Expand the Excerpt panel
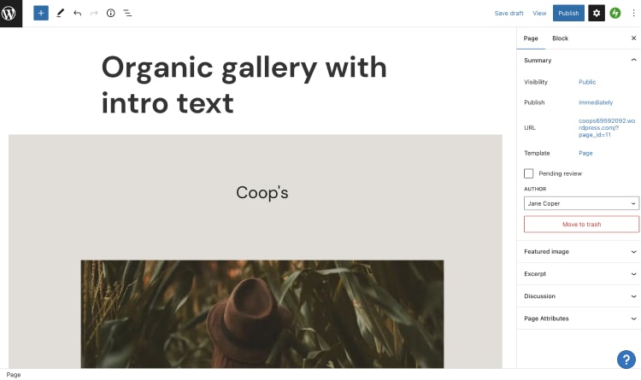This screenshot has height=380, width=641. tap(581, 274)
